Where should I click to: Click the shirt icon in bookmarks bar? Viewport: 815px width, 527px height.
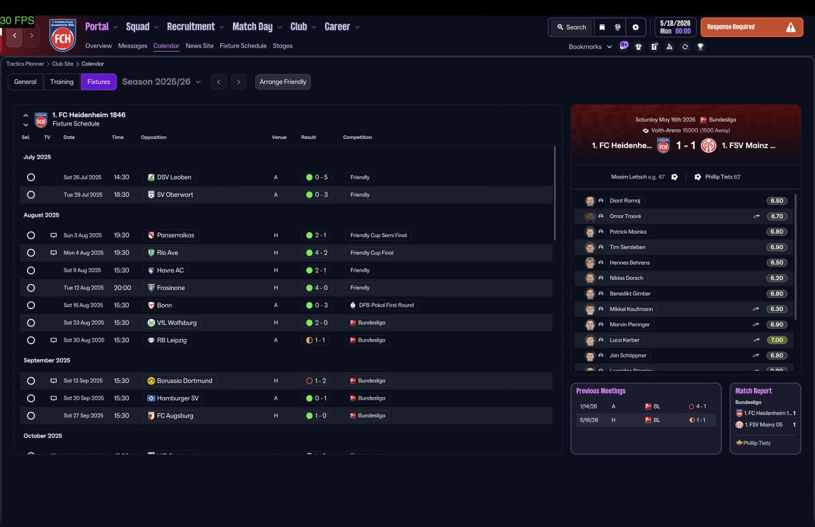point(639,47)
